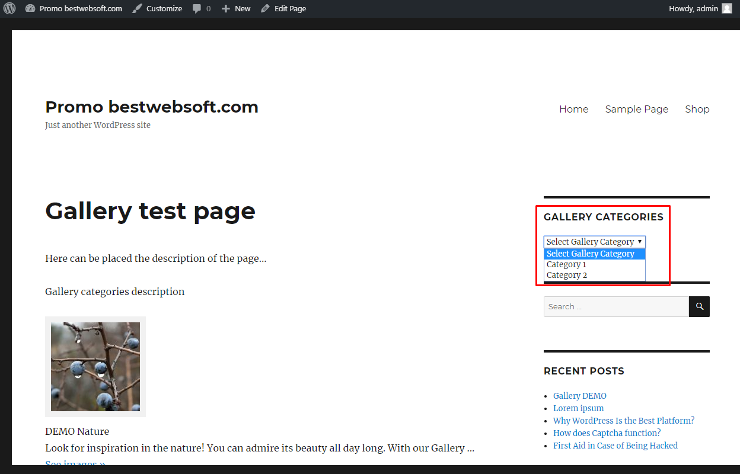
Task: Select Category 2 from the list
Action: (x=595, y=275)
